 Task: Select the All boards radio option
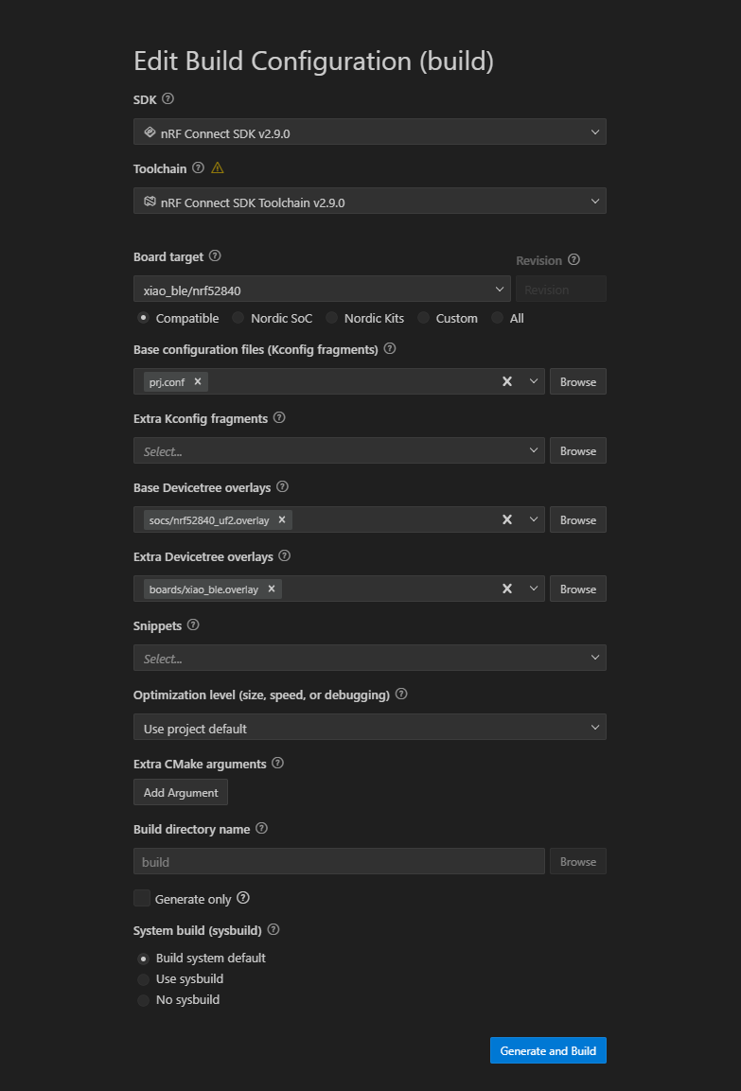(498, 318)
